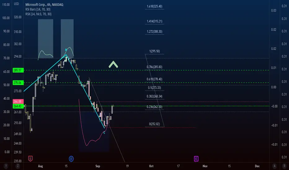Screen dimensions: 289x170
Task: Click the 310.00 price axis label
Action: [x=18, y=32]
